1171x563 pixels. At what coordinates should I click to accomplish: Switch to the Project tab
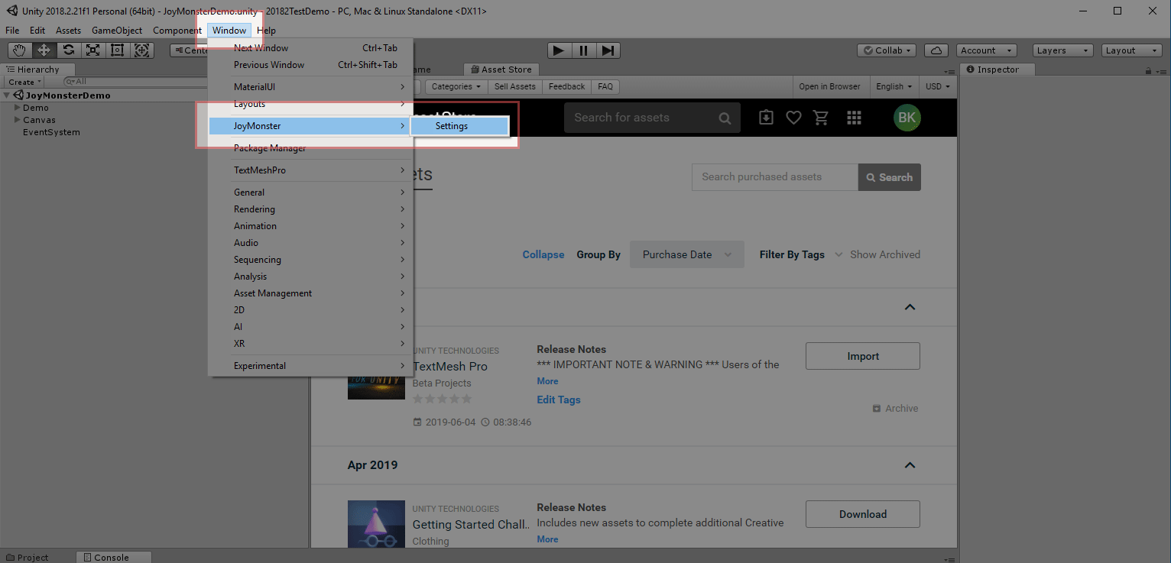[x=28, y=557]
